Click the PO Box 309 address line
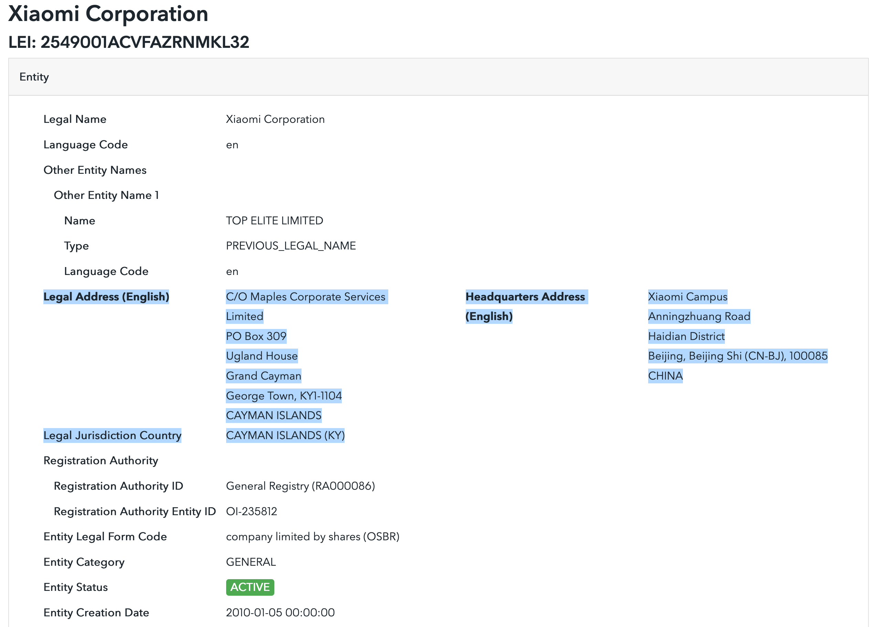Screen dimensions: 875x627 click(x=256, y=336)
